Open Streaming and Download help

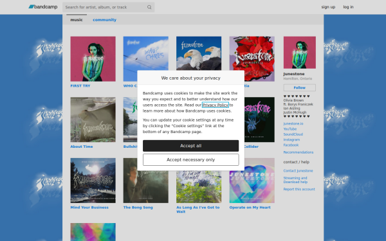coord(295,180)
